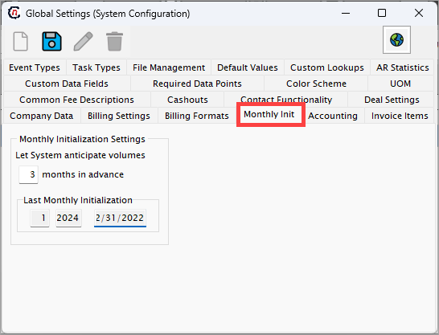Viewport: 439px width, 335px height.
Task: Switch to the Cashouts tab
Action: pyautogui.click(x=187, y=100)
